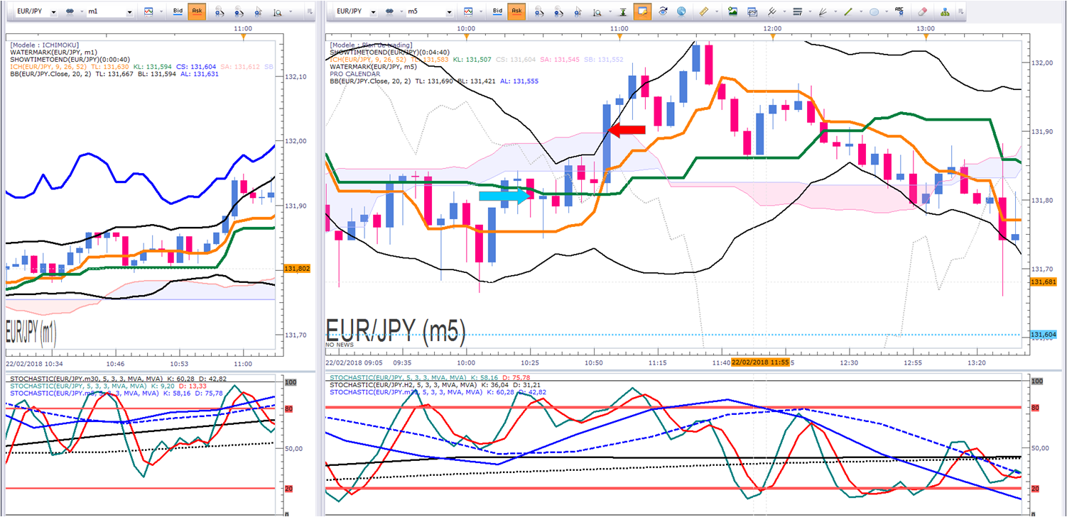Select the horizontal lines drawing tool
This screenshot has height=517, width=1067.
[797, 12]
